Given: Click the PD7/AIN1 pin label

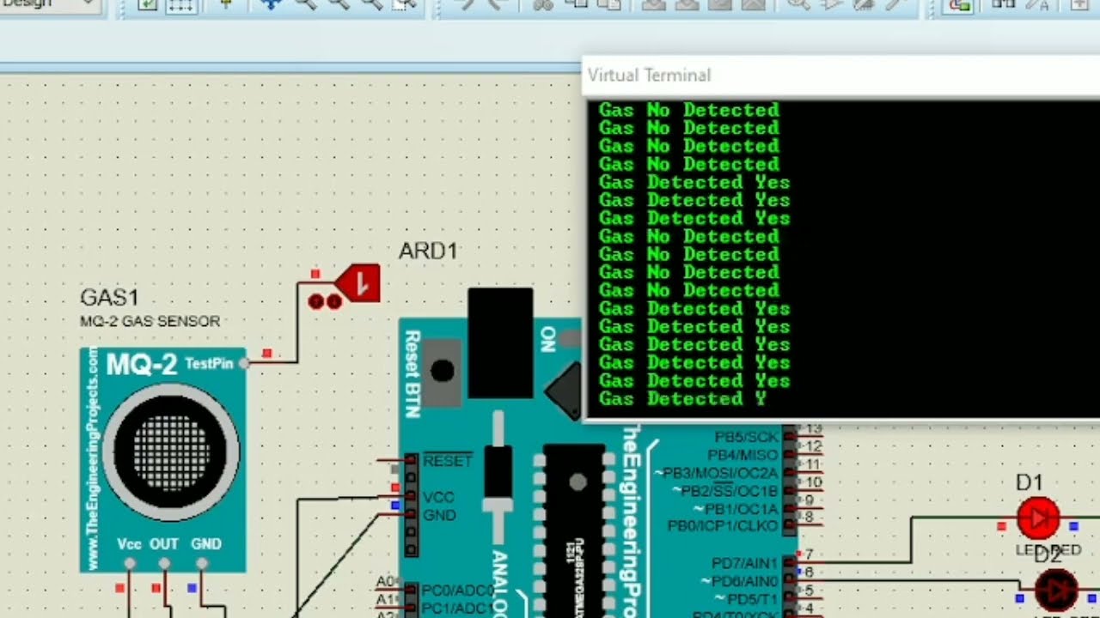Looking at the screenshot, I should click(744, 563).
